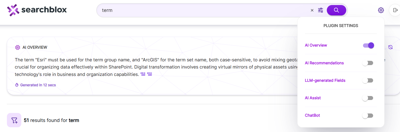The width and height of the screenshot is (400, 132).
Task: Run search with purple magnifier button
Action: (x=336, y=10)
